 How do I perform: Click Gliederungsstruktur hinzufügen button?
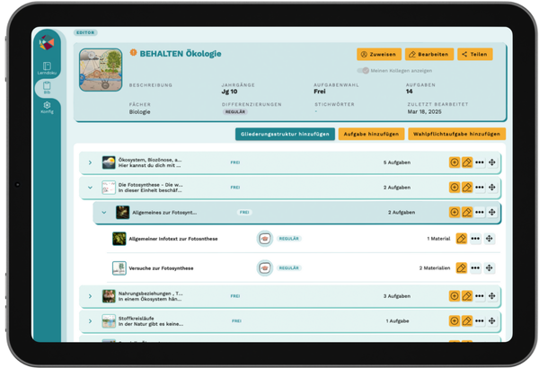(285, 134)
